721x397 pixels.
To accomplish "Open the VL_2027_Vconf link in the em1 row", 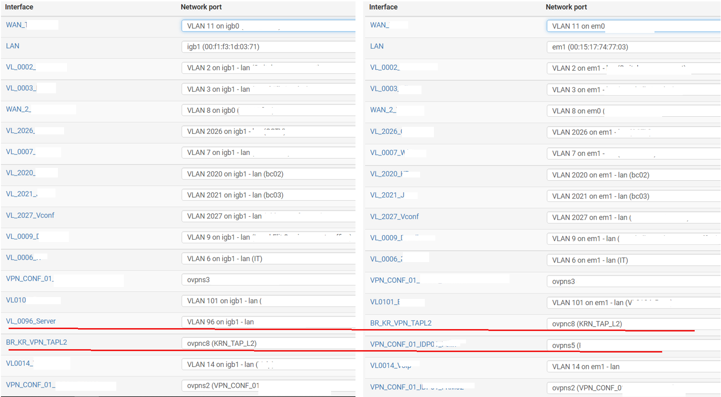I will (394, 216).
